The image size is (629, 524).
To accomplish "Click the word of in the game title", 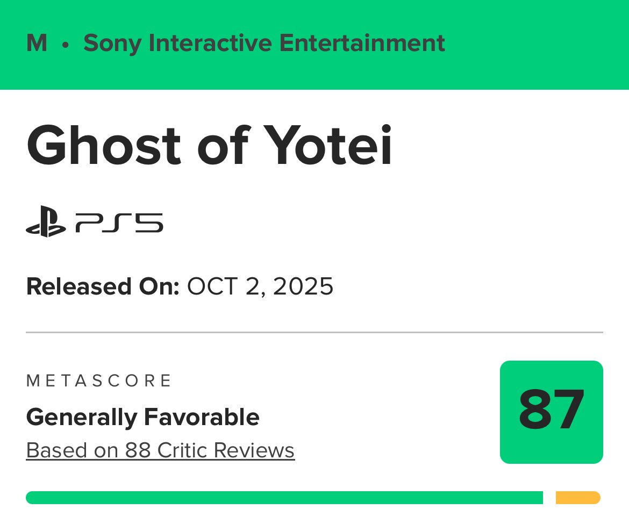I will pos(224,145).
